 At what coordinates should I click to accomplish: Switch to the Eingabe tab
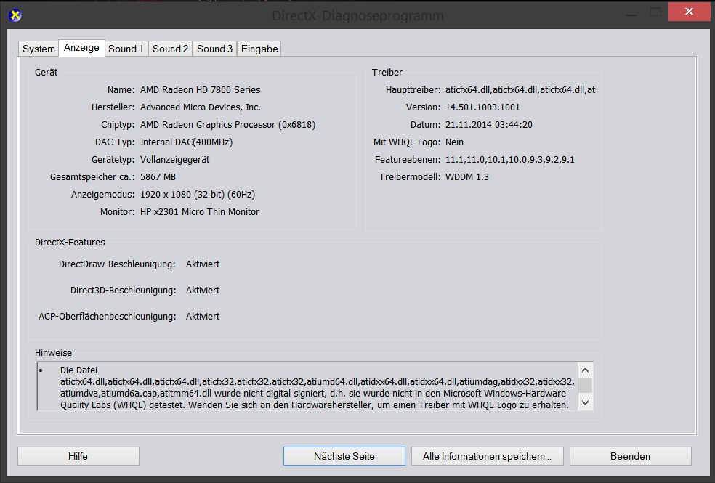pyautogui.click(x=259, y=49)
